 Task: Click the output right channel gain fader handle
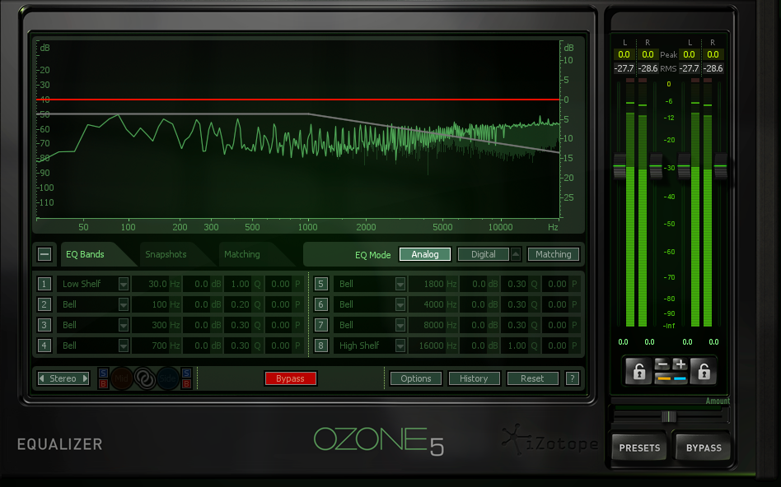click(720, 166)
